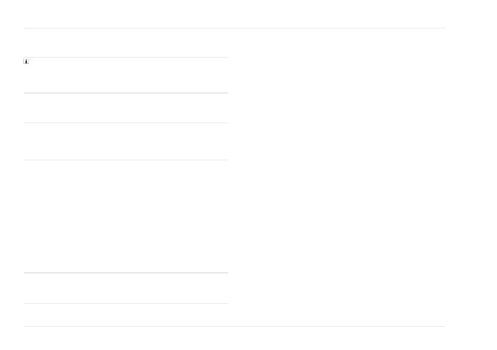This screenshot has height=350, width=497.
Task: Click the info note icon
Action: [x=26, y=62]
